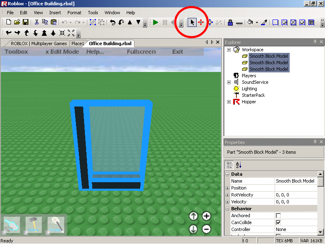This screenshot has height=244, width=325.
Task: Switch to the Place1 tab
Action: (x=77, y=44)
